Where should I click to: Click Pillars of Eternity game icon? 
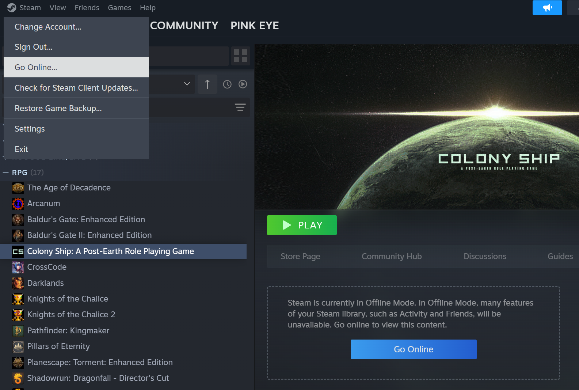[x=18, y=347]
